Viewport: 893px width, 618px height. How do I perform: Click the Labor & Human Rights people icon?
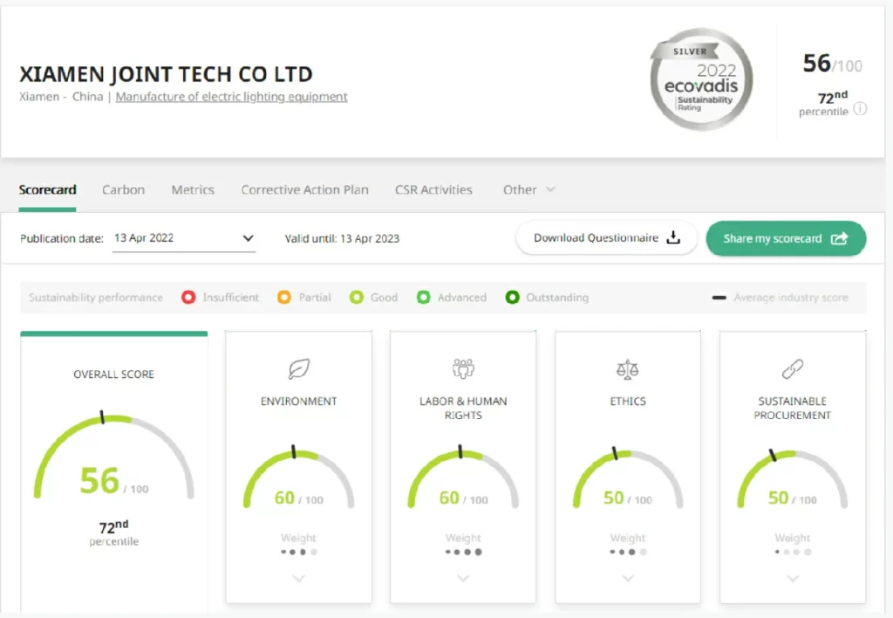pos(463,369)
